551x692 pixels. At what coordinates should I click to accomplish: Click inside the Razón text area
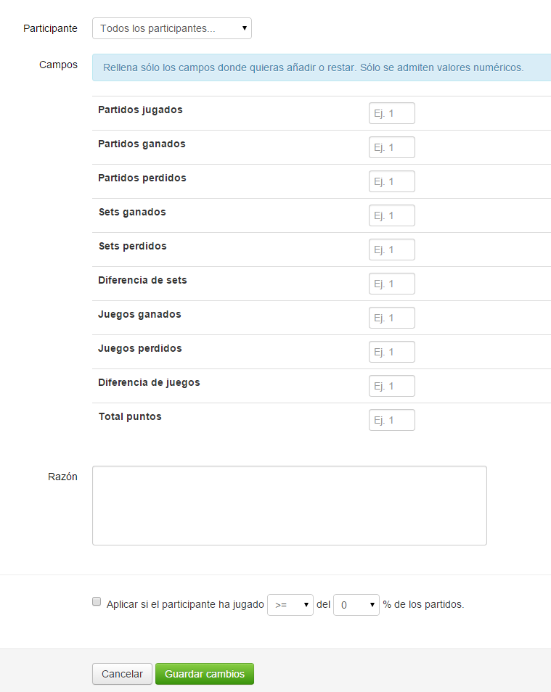point(290,506)
